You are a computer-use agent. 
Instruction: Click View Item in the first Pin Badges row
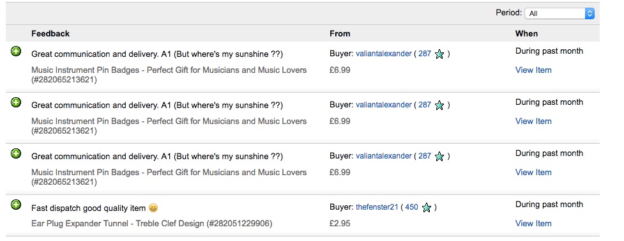pos(533,70)
